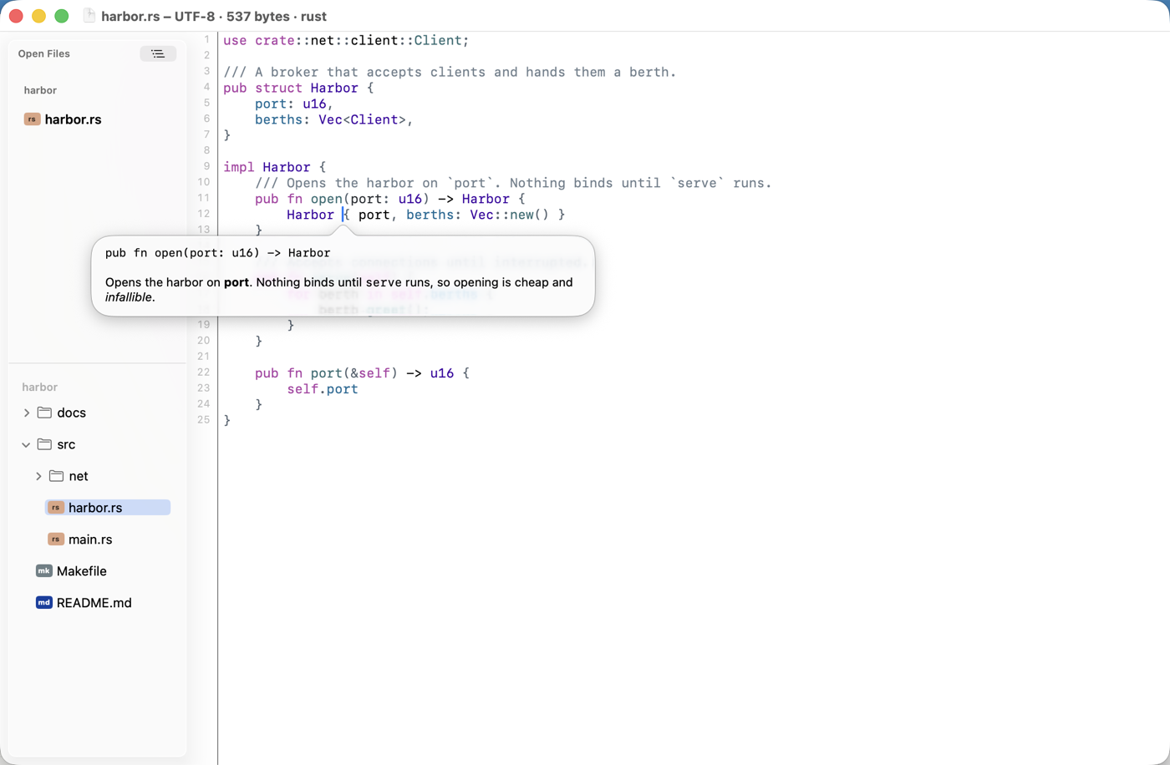Open main.rs in the project tree
This screenshot has width=1170, height=765.
[x=90, y=540]
